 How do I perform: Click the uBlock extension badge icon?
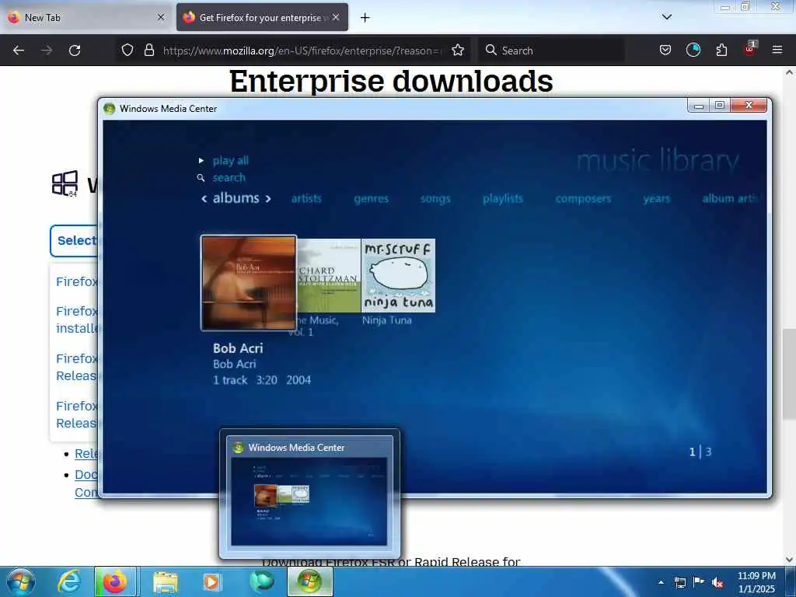click(750, 49)
